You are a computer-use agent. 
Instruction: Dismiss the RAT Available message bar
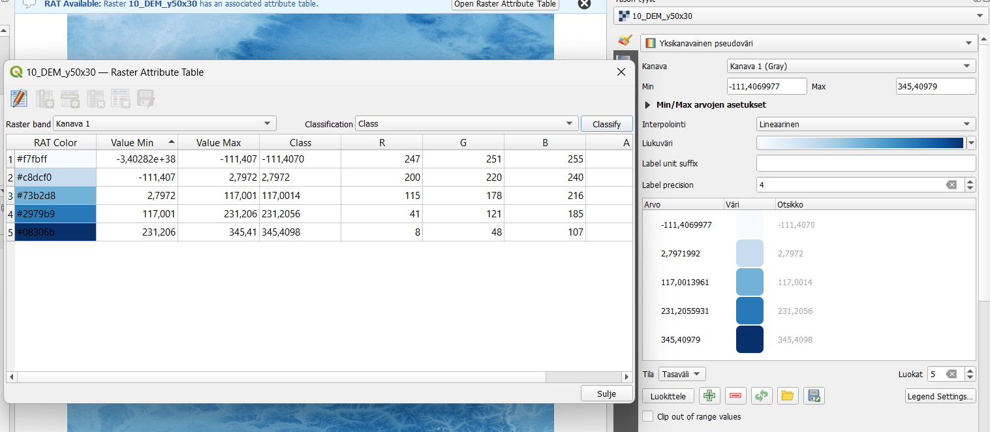point(584,4)
